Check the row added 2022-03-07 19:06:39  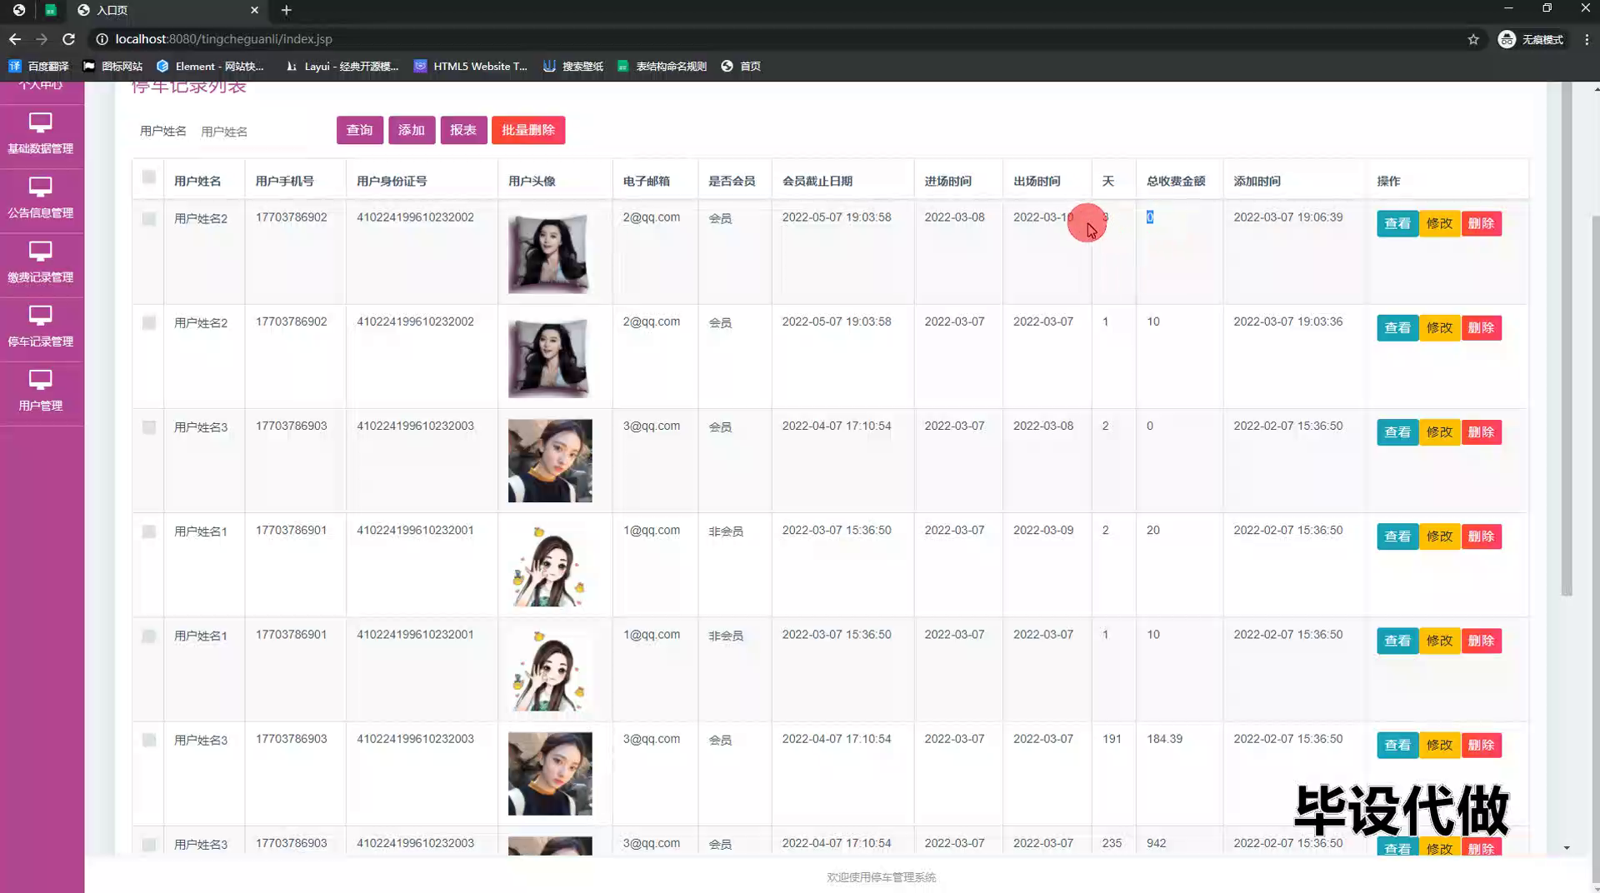click(x=149, y=219)
